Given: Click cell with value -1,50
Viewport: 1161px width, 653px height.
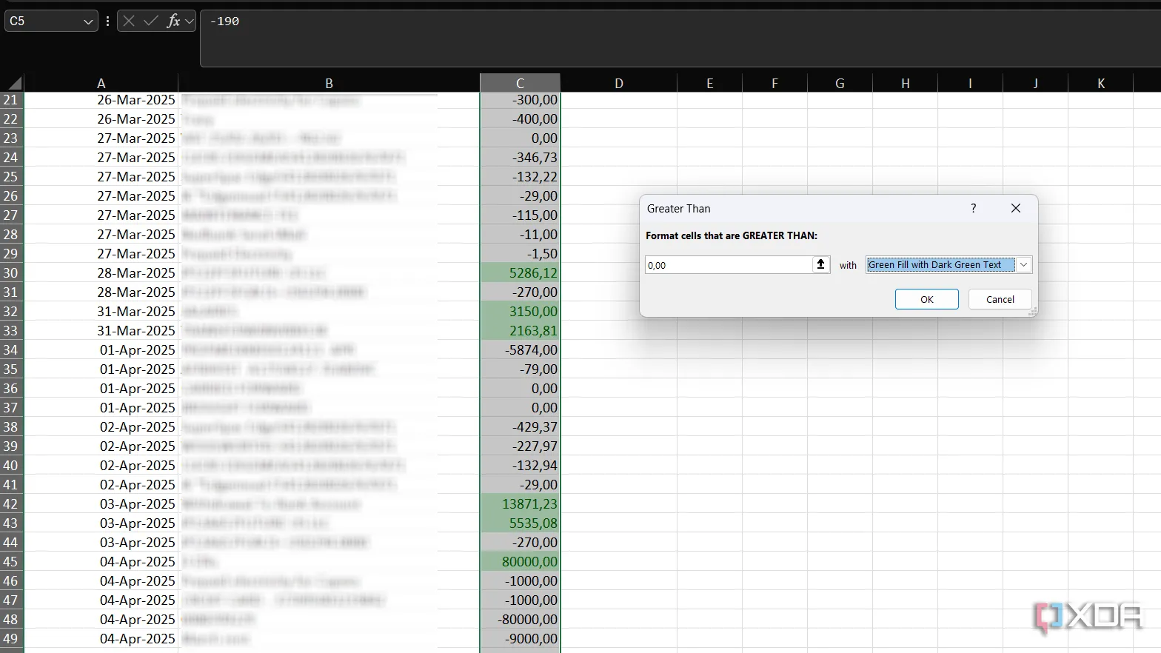Looking at the screenshot, I should click(x=520, y=254).
